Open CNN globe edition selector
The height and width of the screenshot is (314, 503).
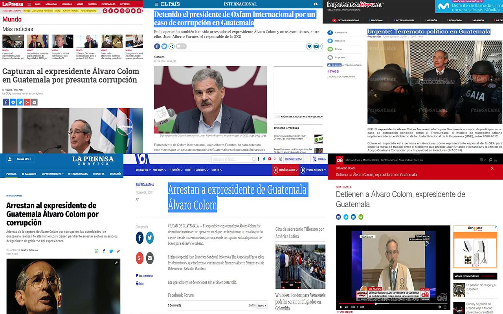(x=484, y=160)
